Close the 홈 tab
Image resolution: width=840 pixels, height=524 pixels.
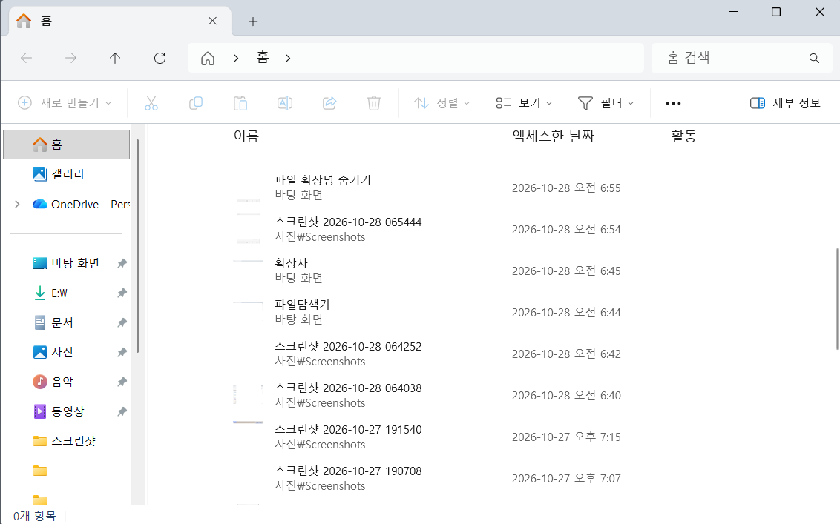click(x=213, y=21)
